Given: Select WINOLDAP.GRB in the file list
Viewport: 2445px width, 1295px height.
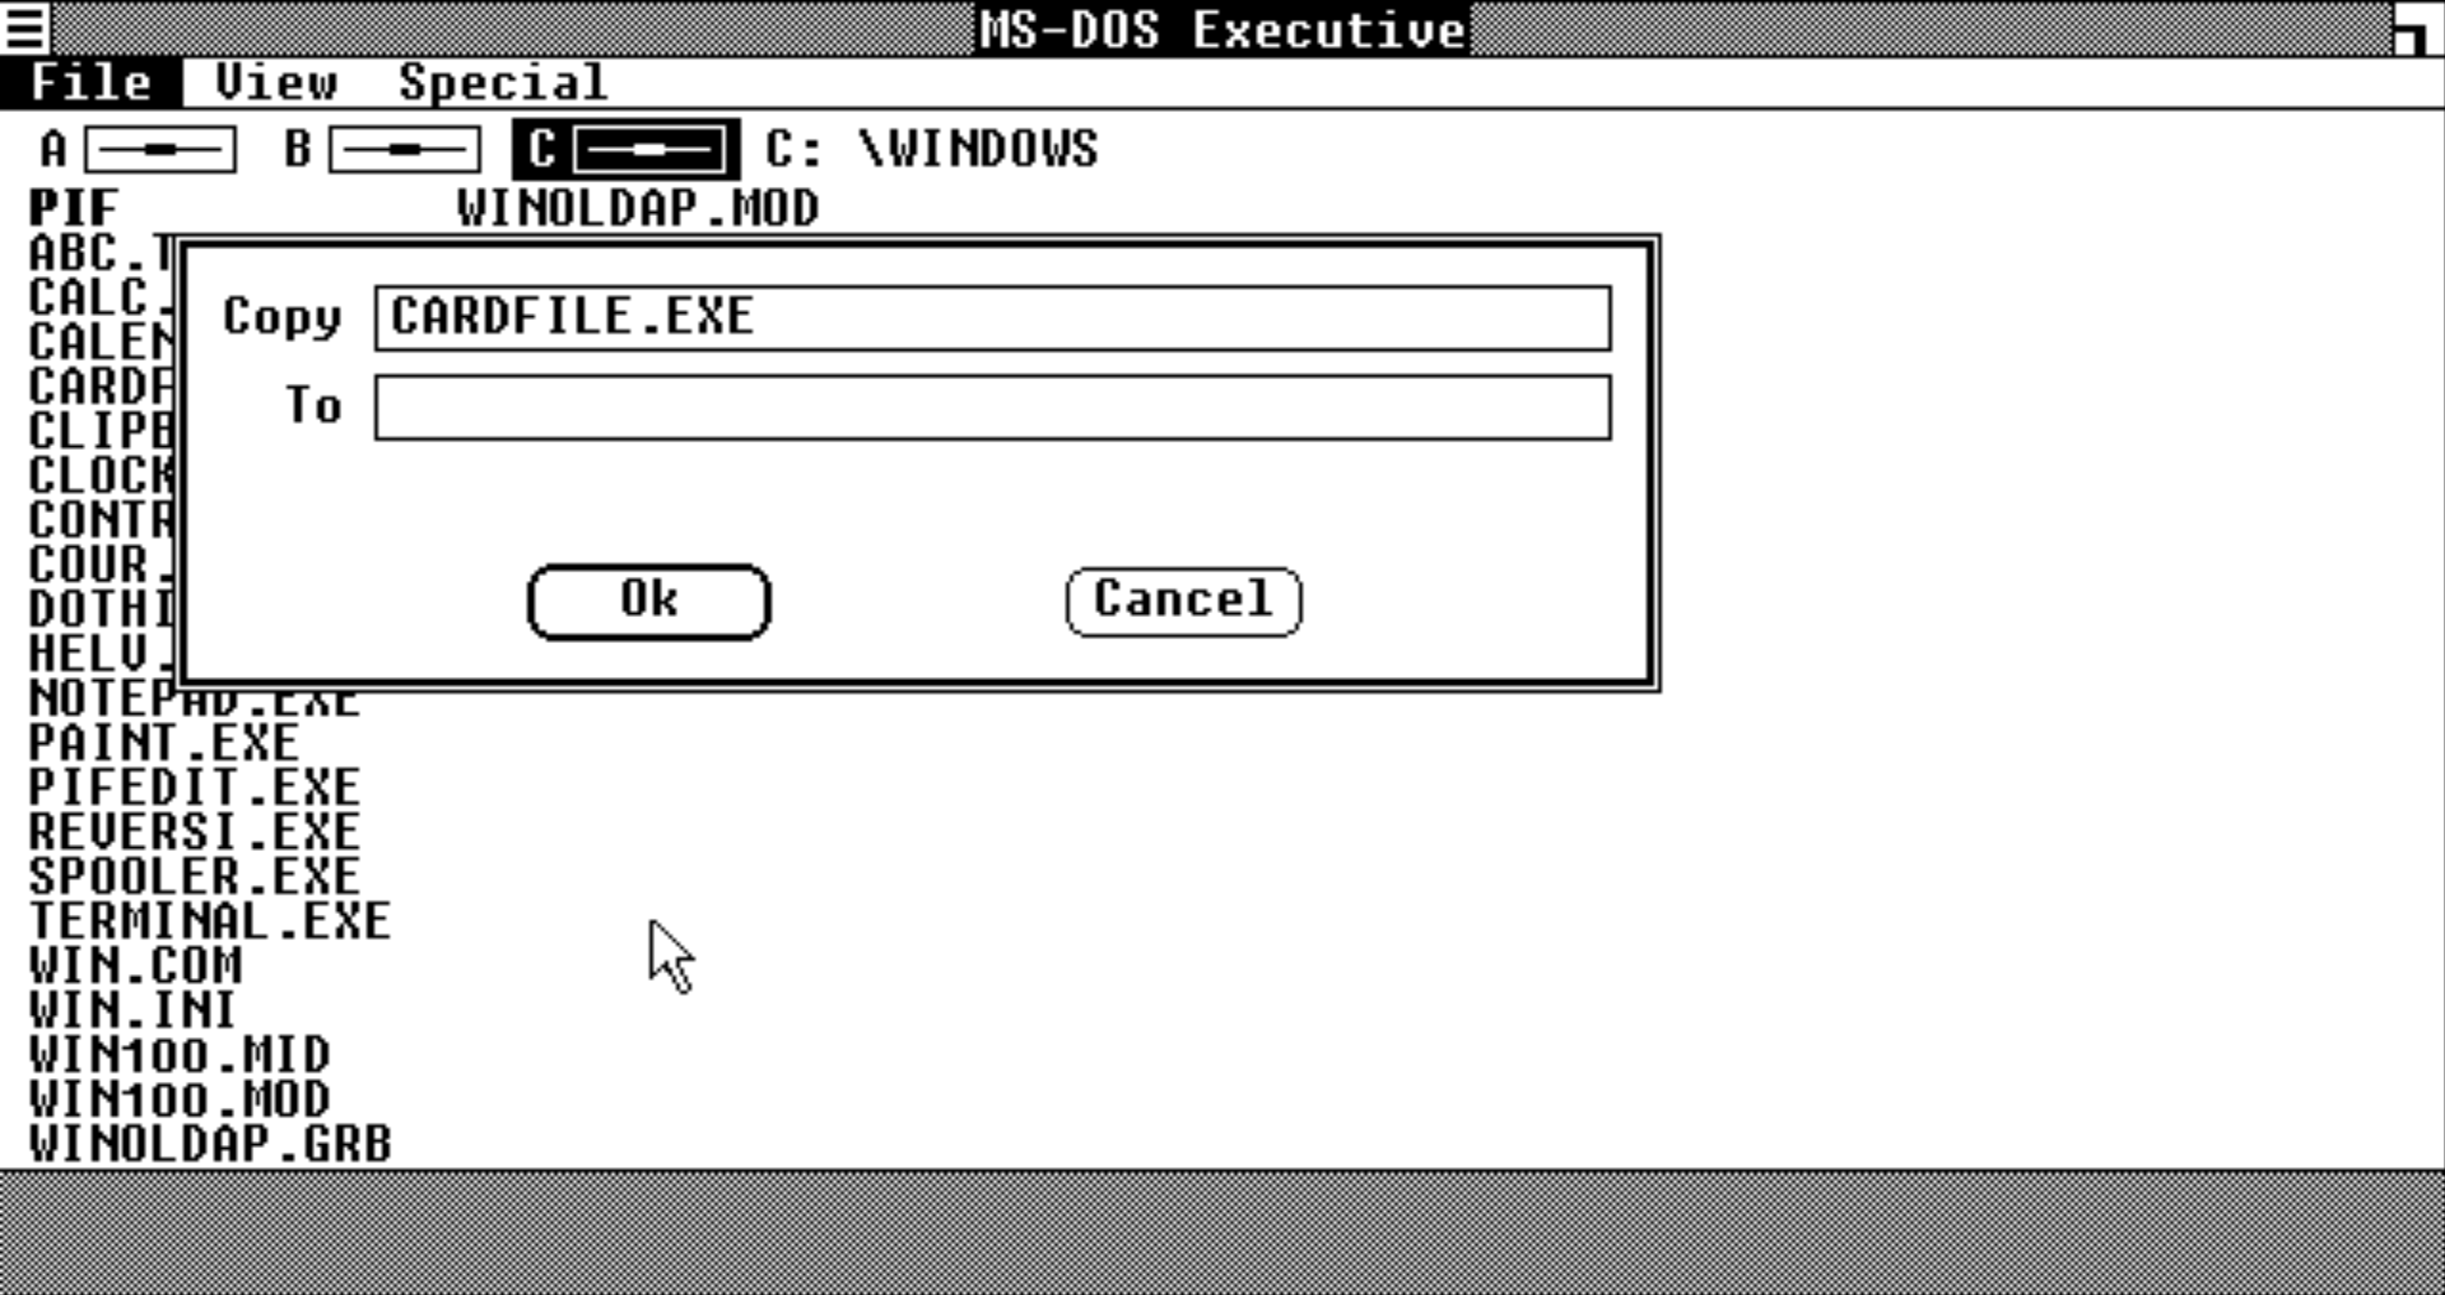Looking at the screenshot, I should pyautogui.click(x=210, y=1144).
